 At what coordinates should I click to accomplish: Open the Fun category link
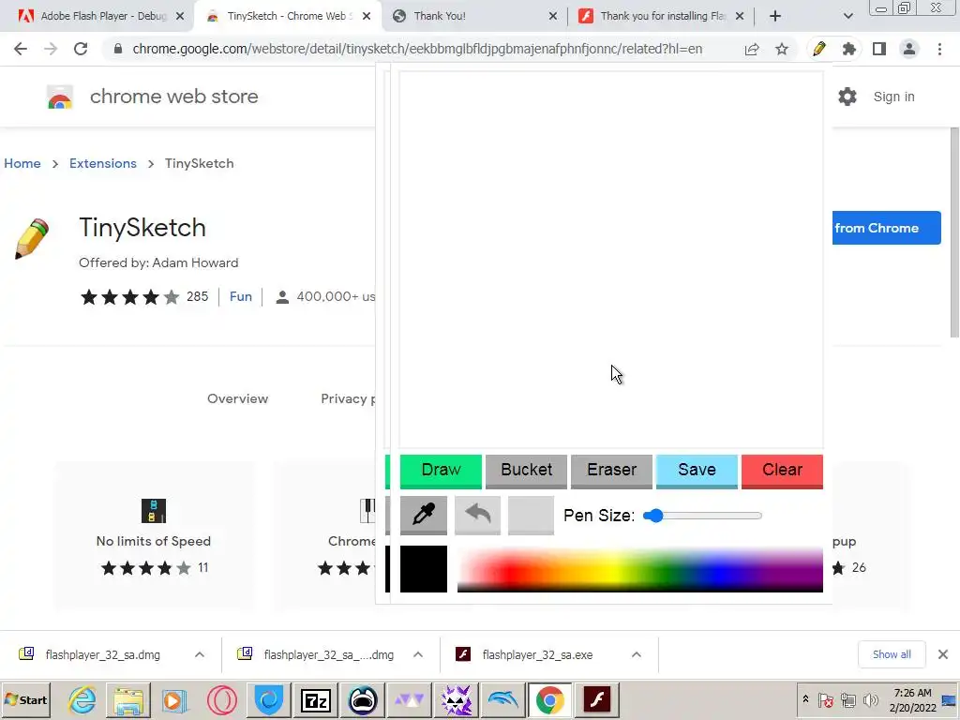[241, 296]
